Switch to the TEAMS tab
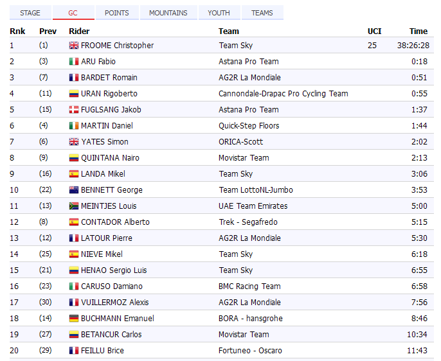This screenshot has width=441, height=361. click(x=262, y=13)
